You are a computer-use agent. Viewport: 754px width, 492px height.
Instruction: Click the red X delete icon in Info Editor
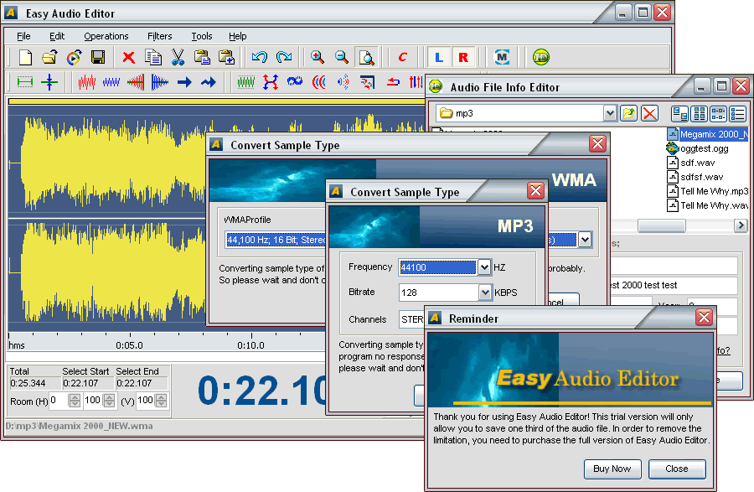(649, 113)
